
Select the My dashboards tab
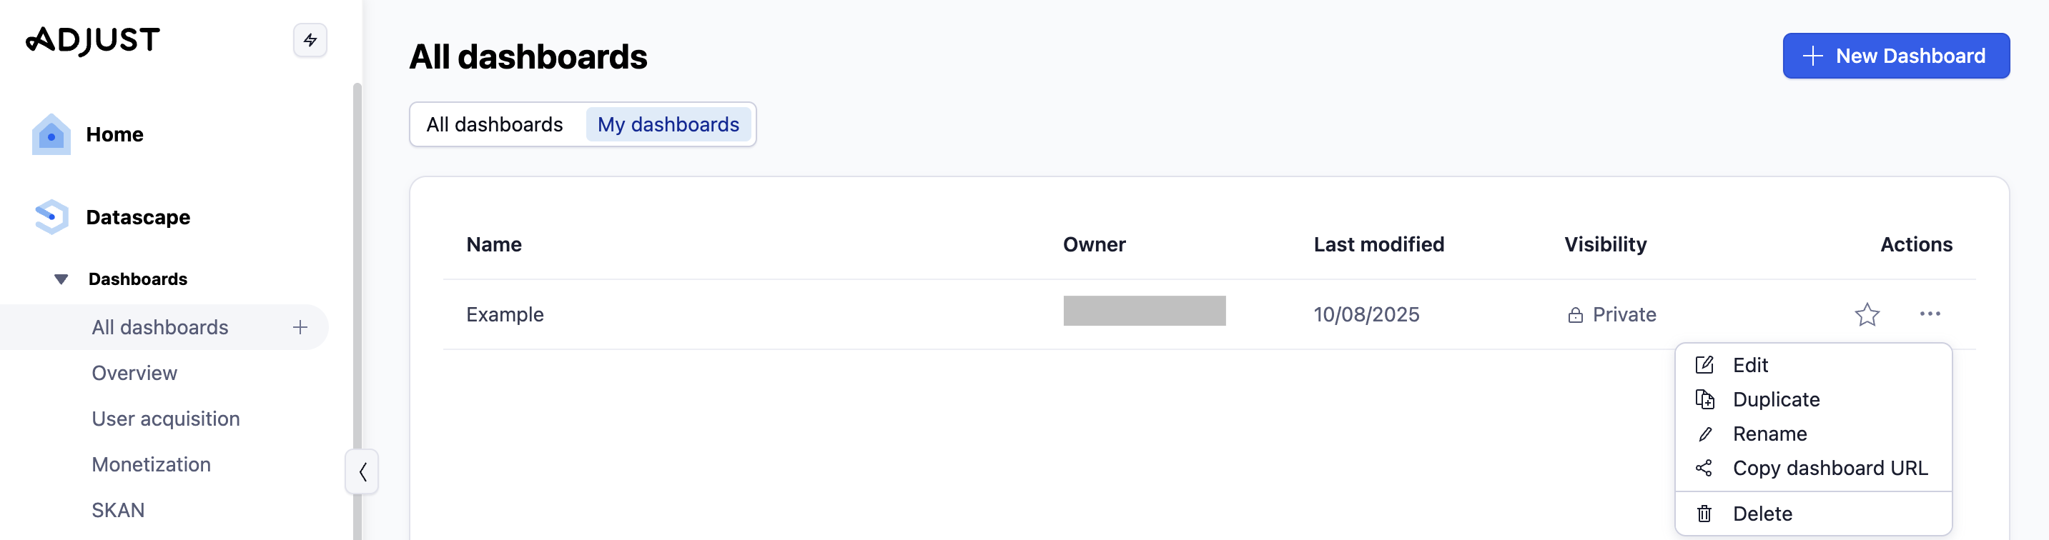[x=668, y=125]
